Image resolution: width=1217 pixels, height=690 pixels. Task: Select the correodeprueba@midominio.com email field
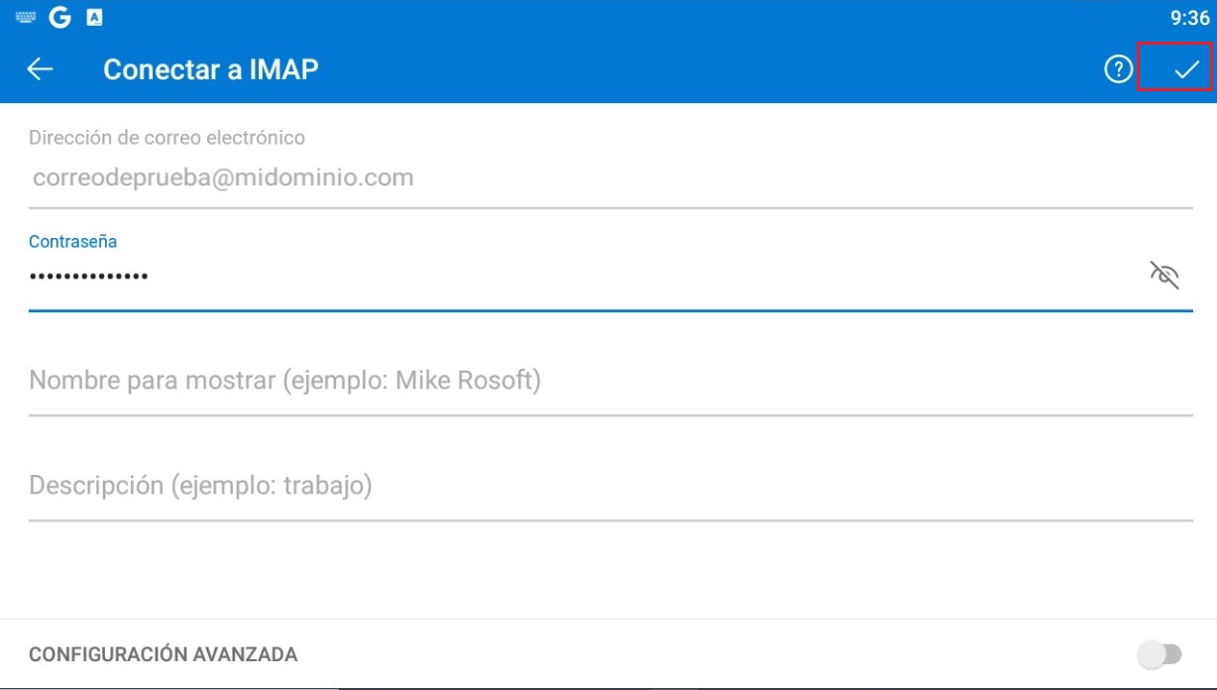[609, 178]
